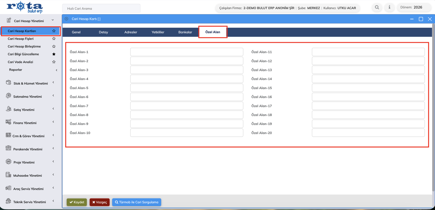Image resolution: width=435 pixels, height=210 pixels.
Task: Click the Stok & Hizmet Yönetimi module icon
Action: tap(8, 83)
